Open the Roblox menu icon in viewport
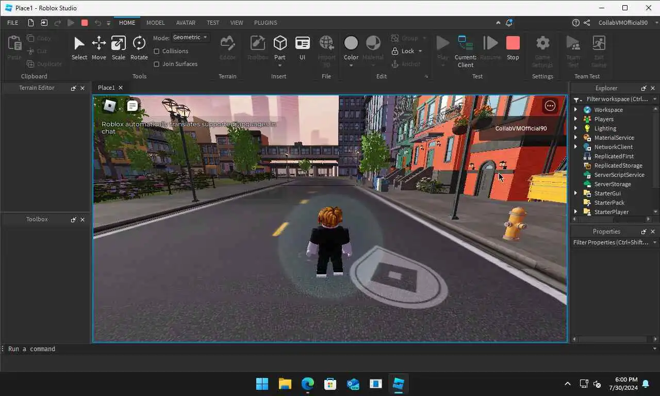The height and width of the screenshot is (396, 660). point(110,106)
